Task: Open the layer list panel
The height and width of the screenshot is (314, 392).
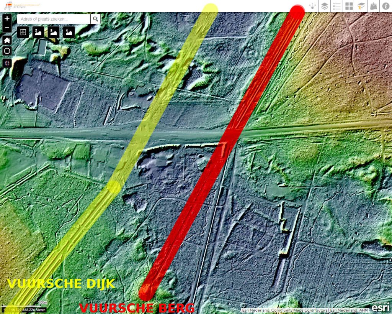Action: [x=325, y=6]
